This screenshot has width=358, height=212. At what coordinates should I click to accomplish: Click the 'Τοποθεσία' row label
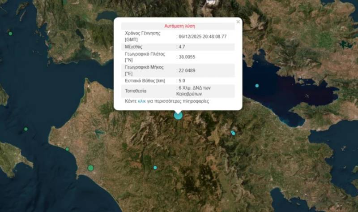point(136,91)
